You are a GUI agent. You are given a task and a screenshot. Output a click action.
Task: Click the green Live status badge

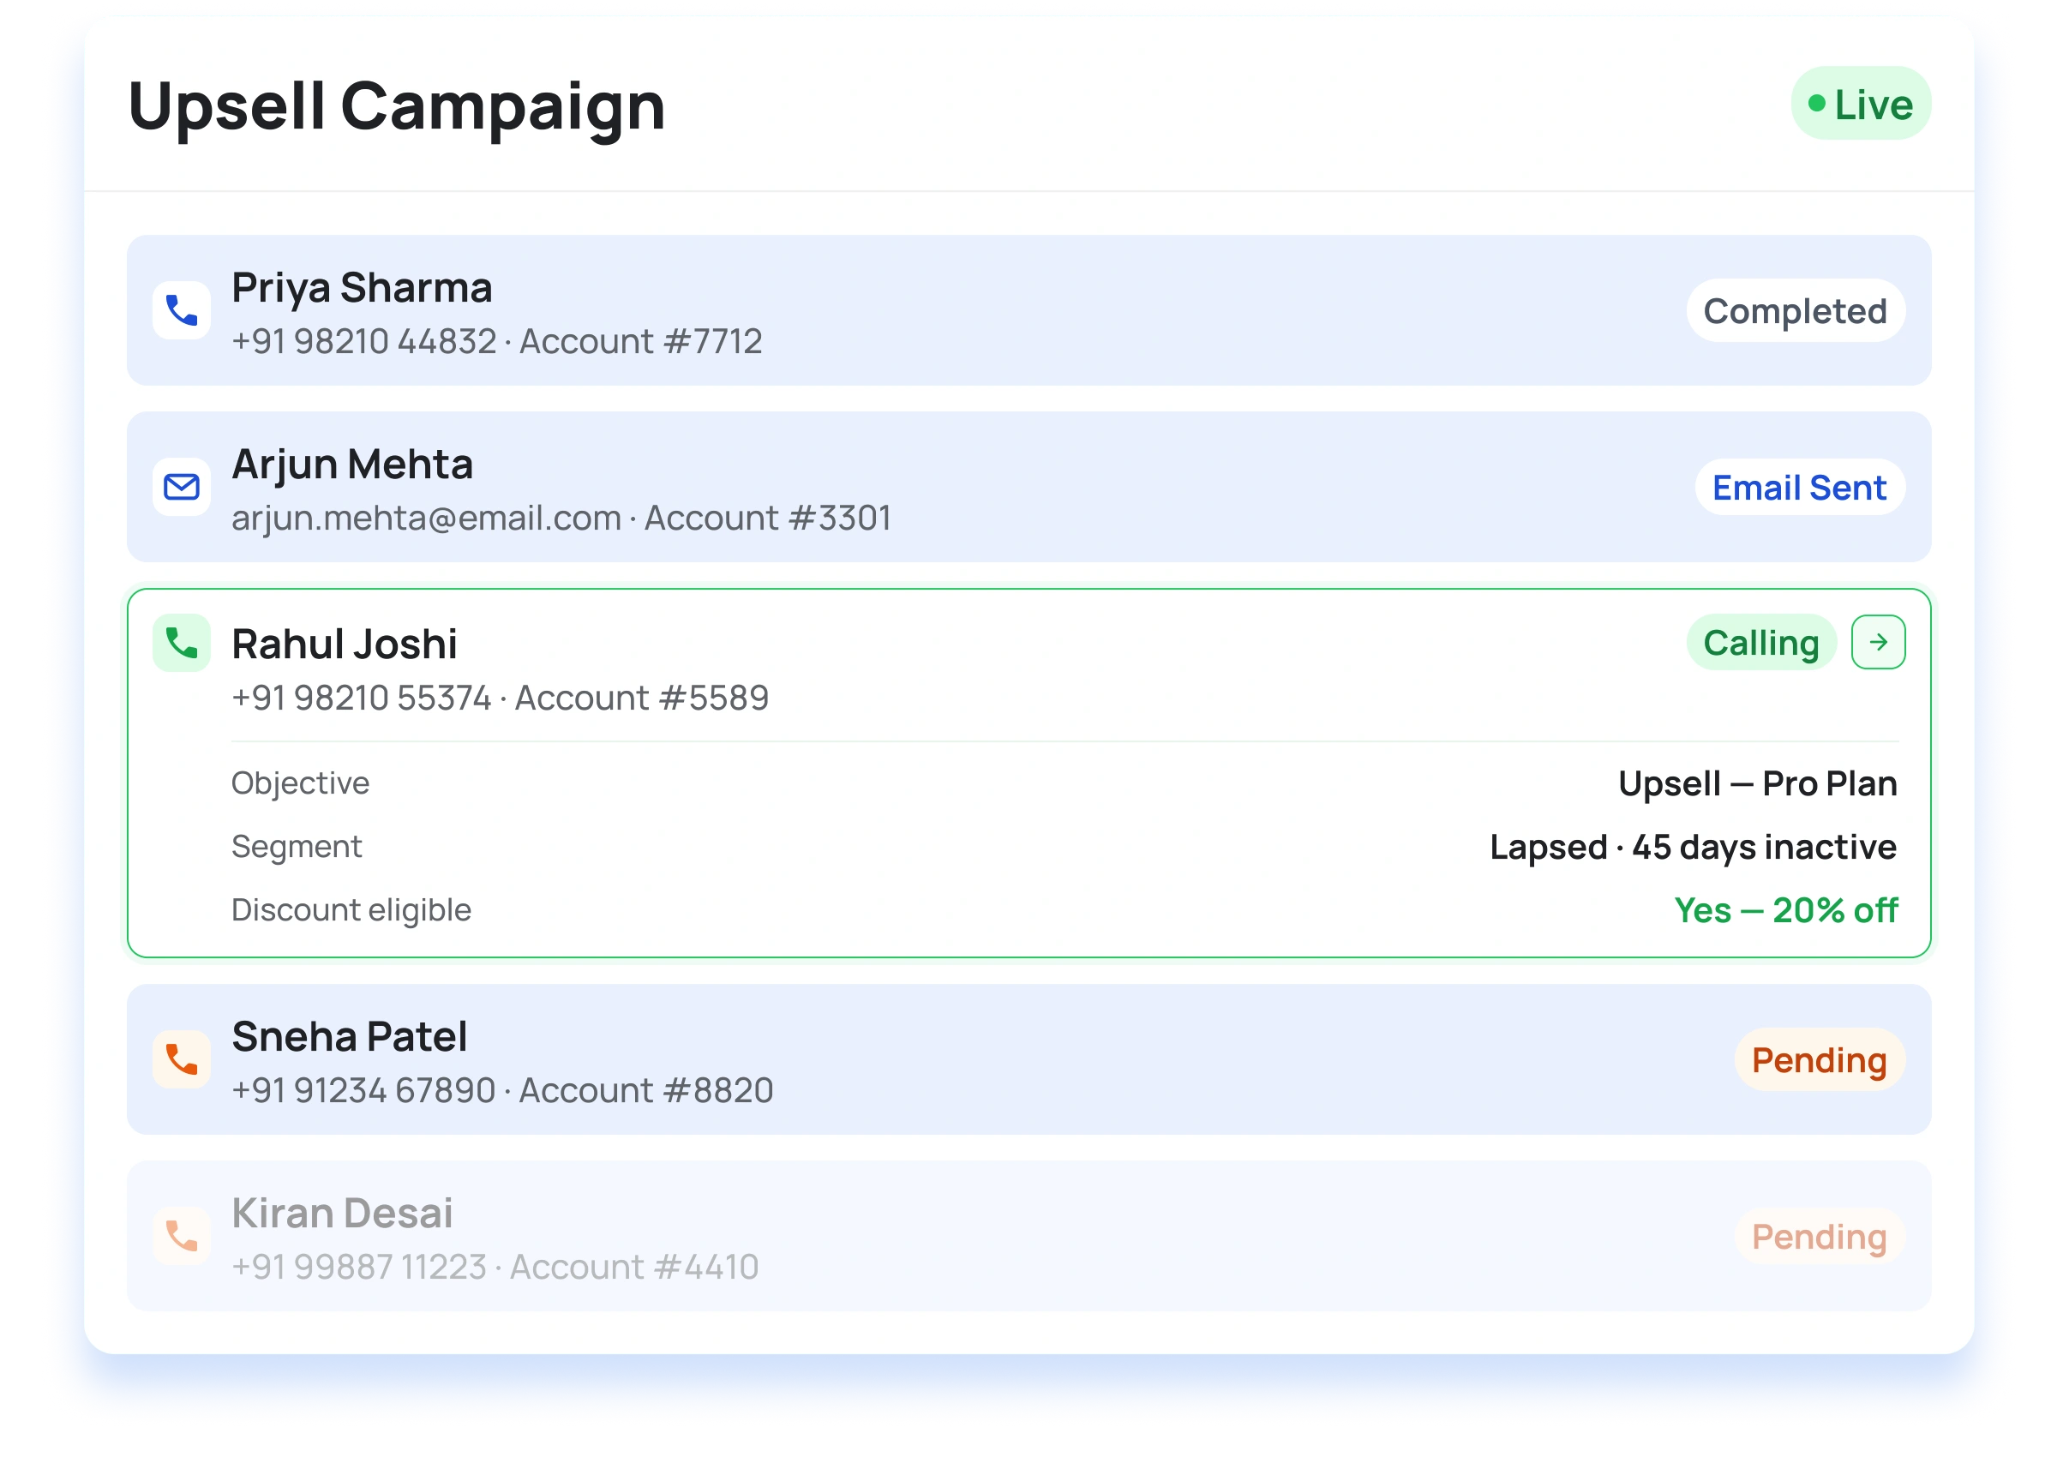pyautogui.click(x=1860, y=104)
